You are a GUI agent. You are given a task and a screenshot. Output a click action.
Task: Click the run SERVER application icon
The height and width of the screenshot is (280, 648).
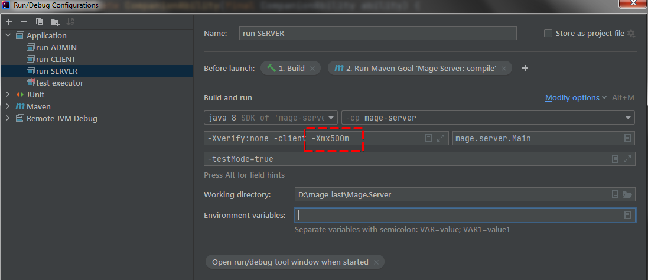click(31, 71)
